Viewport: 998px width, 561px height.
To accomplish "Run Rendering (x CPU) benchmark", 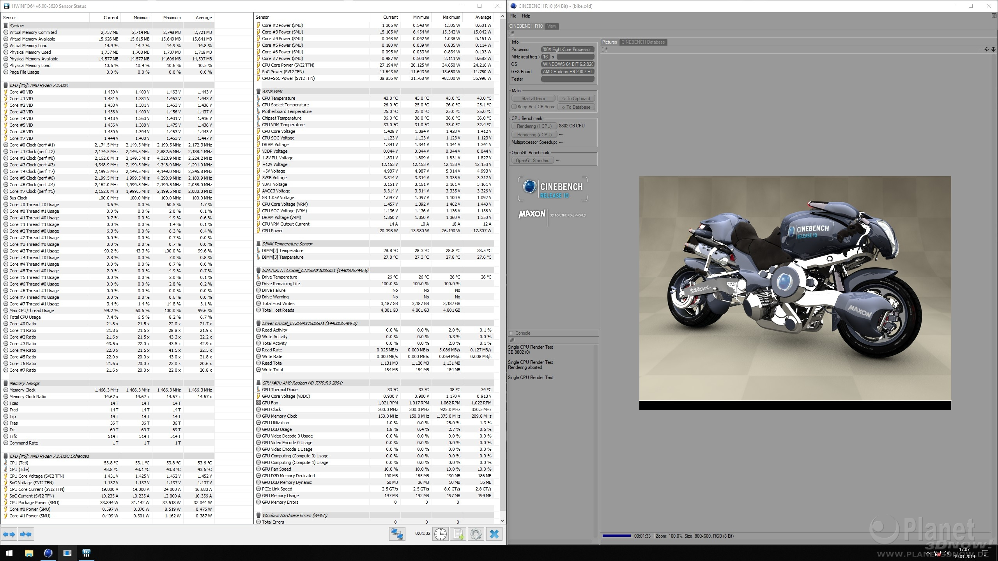I will coord(534,135).
